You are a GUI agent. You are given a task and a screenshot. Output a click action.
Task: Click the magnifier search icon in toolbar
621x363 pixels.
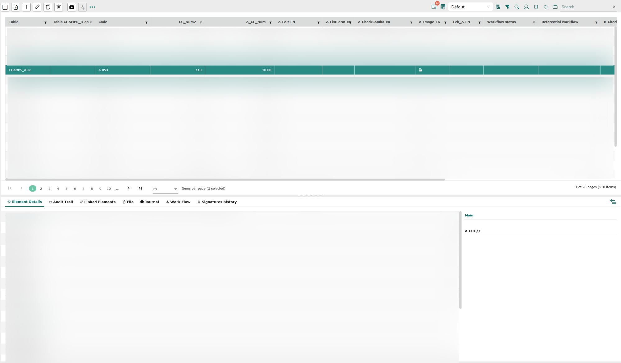[517, 7]
